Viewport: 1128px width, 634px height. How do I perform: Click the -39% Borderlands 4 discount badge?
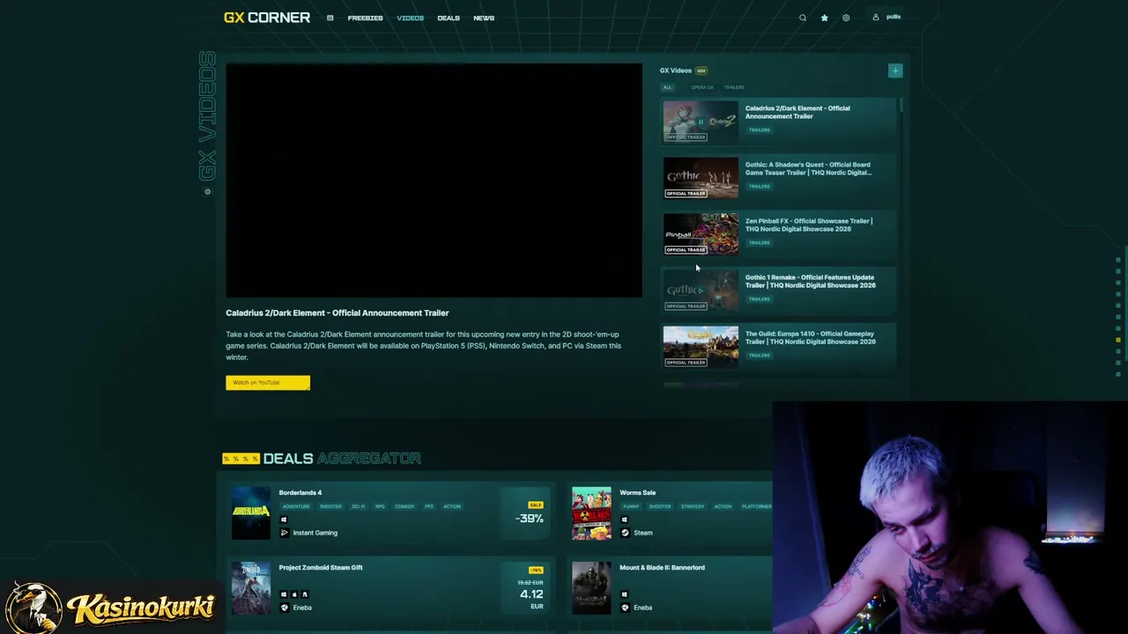(x=530, y=519)
